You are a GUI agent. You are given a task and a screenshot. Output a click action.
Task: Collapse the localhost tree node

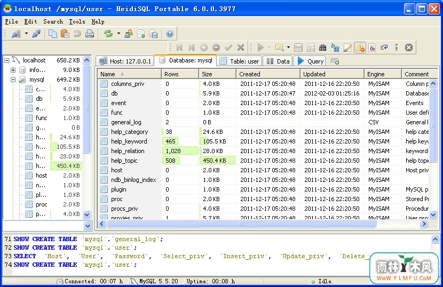(7, 60)
